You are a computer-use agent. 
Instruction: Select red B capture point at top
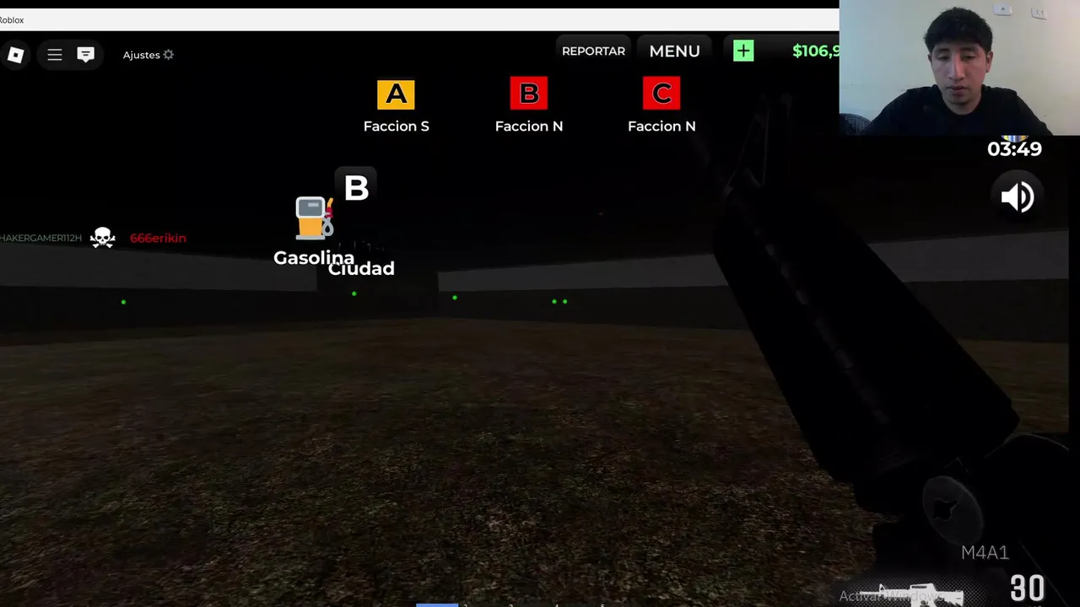529,93
